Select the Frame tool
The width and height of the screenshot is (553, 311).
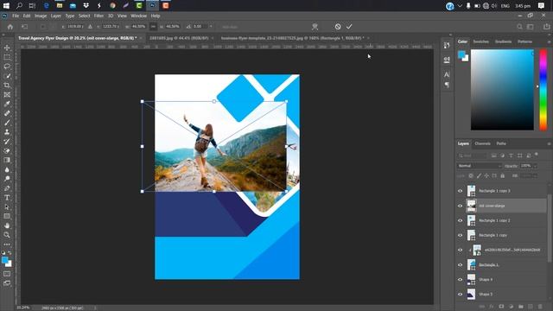point(7,94)
